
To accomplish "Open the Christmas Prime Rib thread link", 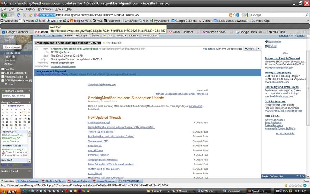I will pyautogui.click(x=99, y=123).
